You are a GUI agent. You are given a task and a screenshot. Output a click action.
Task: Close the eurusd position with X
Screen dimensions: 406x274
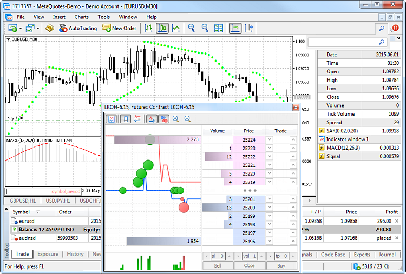click(x=397, y=221)
